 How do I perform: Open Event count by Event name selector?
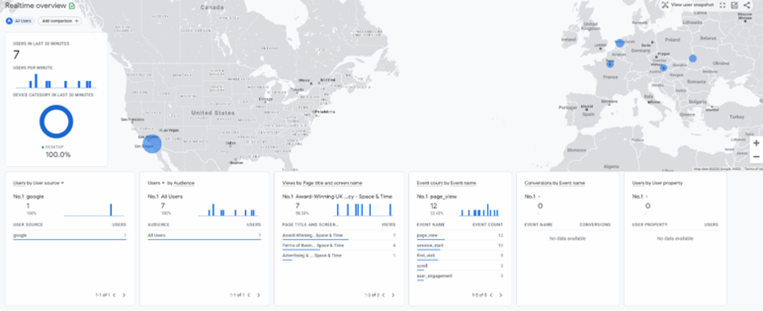(x=446, y=183)
